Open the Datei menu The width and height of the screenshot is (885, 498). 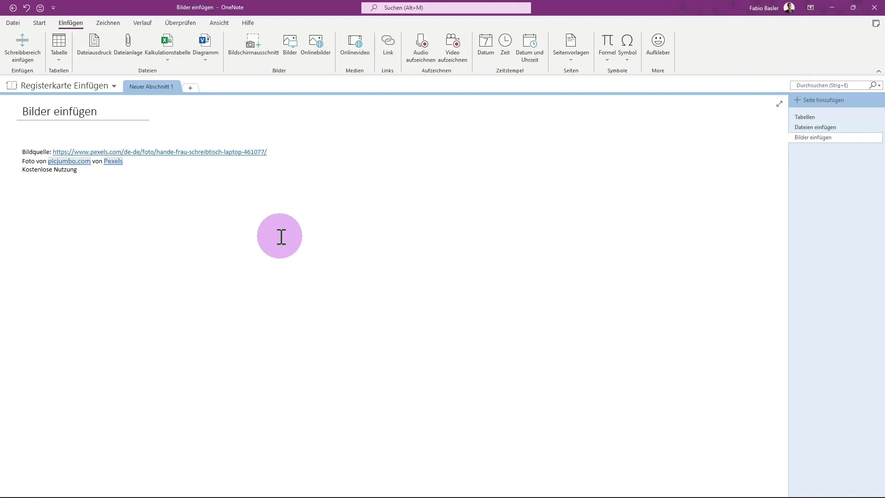13,23
